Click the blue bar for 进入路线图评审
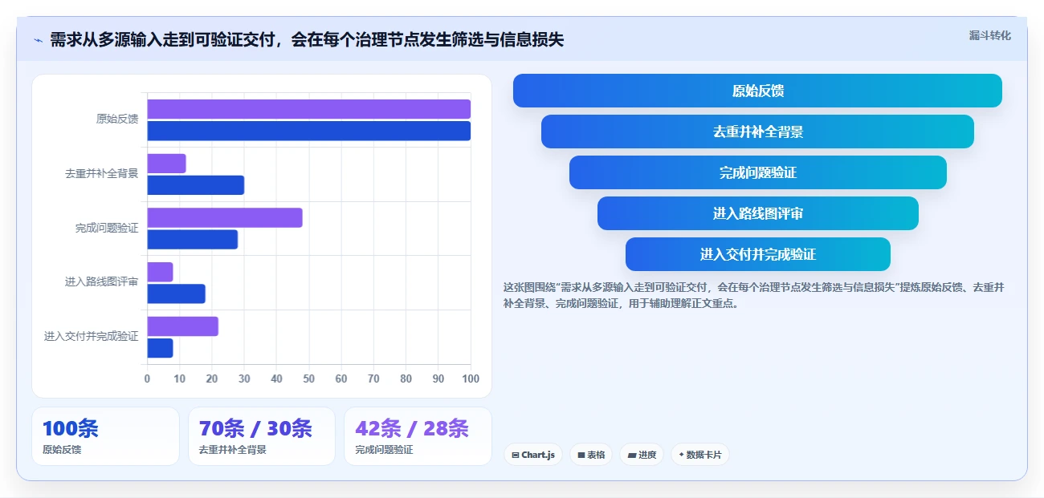1044x498 pixels. (176, 294)
